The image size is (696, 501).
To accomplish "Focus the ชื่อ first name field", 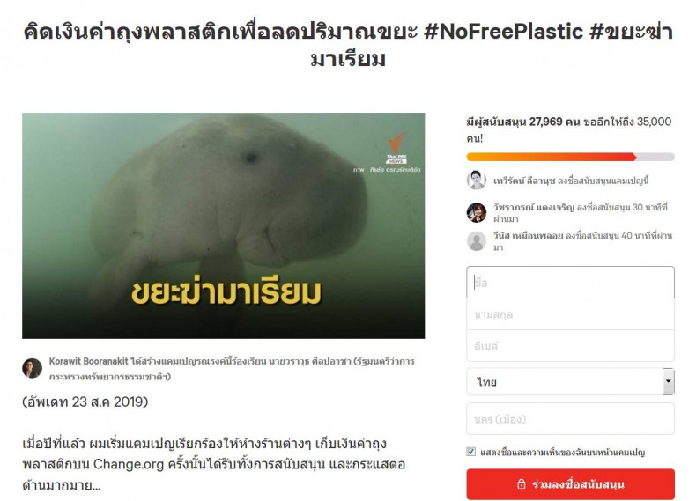I will point(570,283).
